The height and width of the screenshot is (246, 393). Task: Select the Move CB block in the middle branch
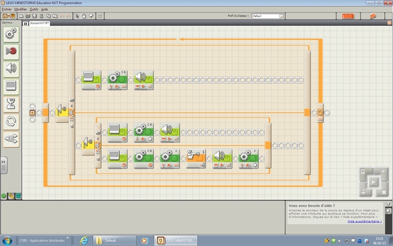[x=144, y=133]
